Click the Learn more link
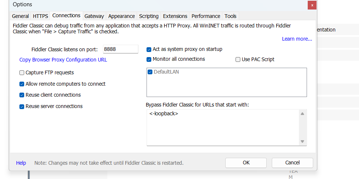Image resolution: width=359 pixels, height=179 pixels. click(x=297, y=39)
